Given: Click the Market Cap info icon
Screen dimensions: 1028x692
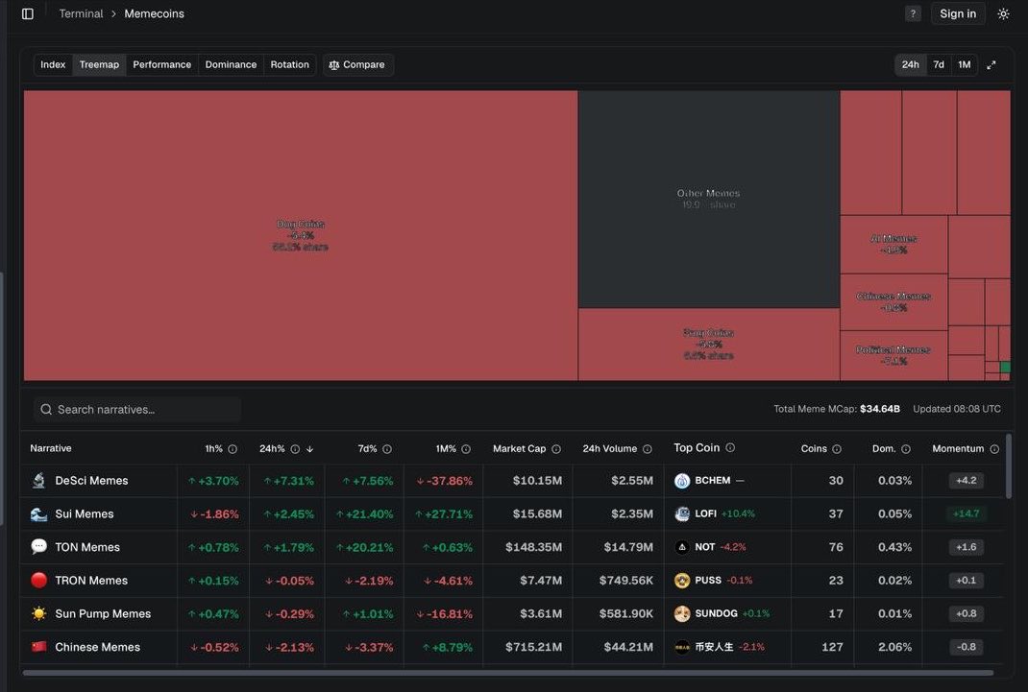Looking at the screenshot, I should coord(556,449).
